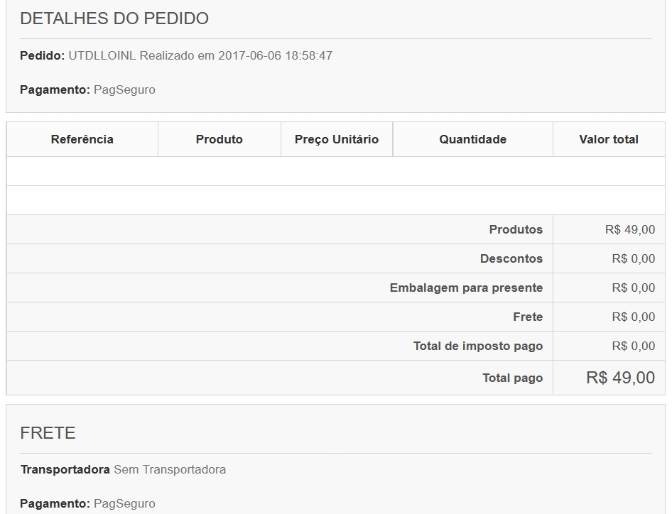Viewport: 672px width, 514px height.
Task: Click the Total de imposto pago label
Action: [478, 346]
